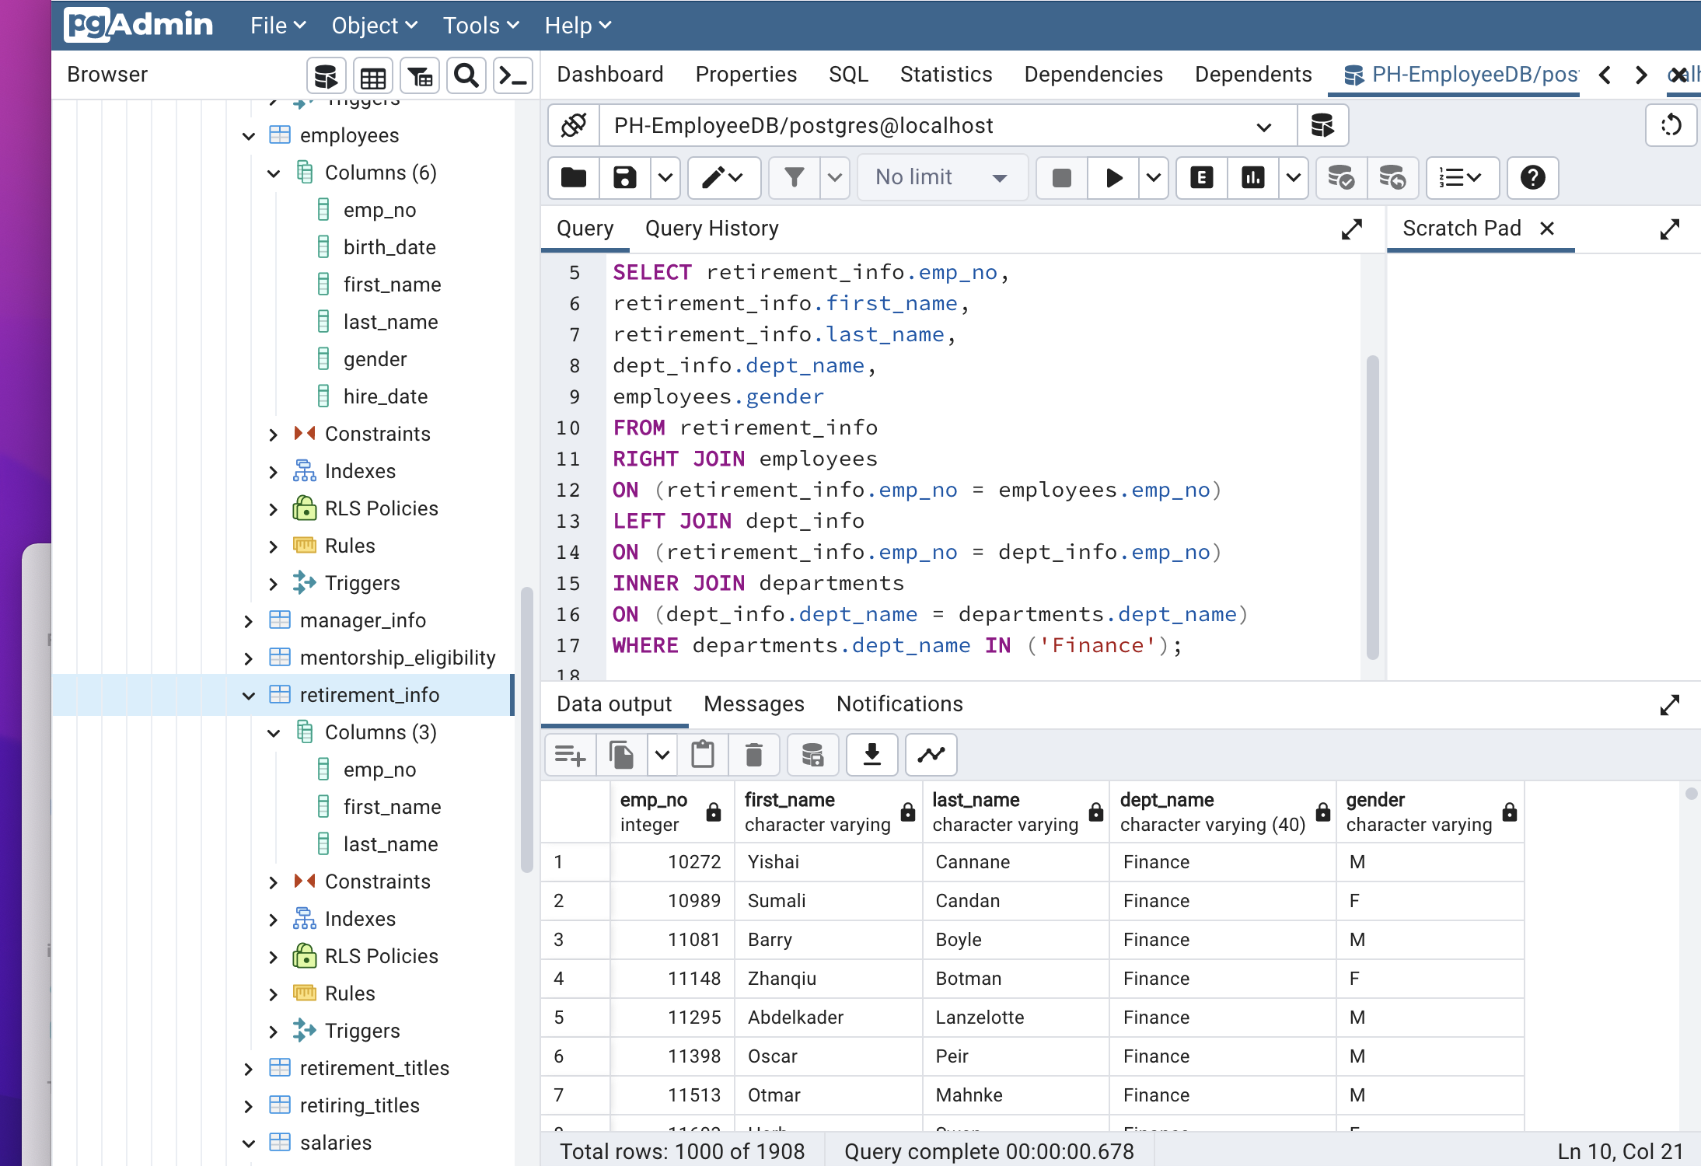Select the Messages tab in results
1701x1166 pixels.
click(753, 703)
